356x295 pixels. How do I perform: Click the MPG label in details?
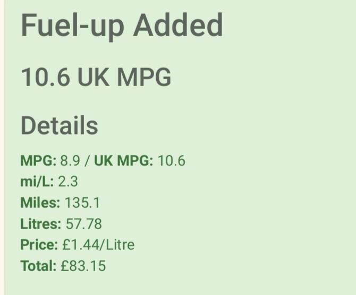click(x=38, y=161)
